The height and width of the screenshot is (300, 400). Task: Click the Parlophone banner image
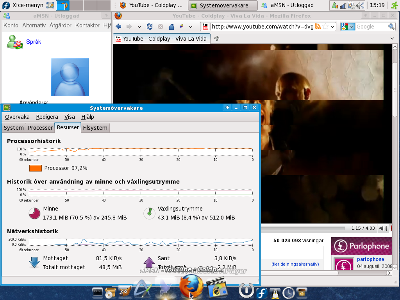[x=361, y=246]
